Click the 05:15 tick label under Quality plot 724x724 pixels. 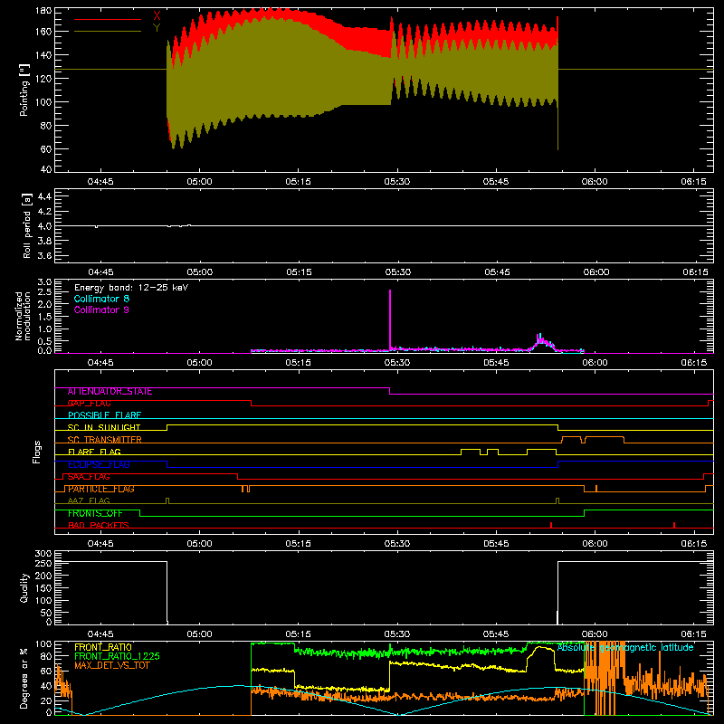299,634
